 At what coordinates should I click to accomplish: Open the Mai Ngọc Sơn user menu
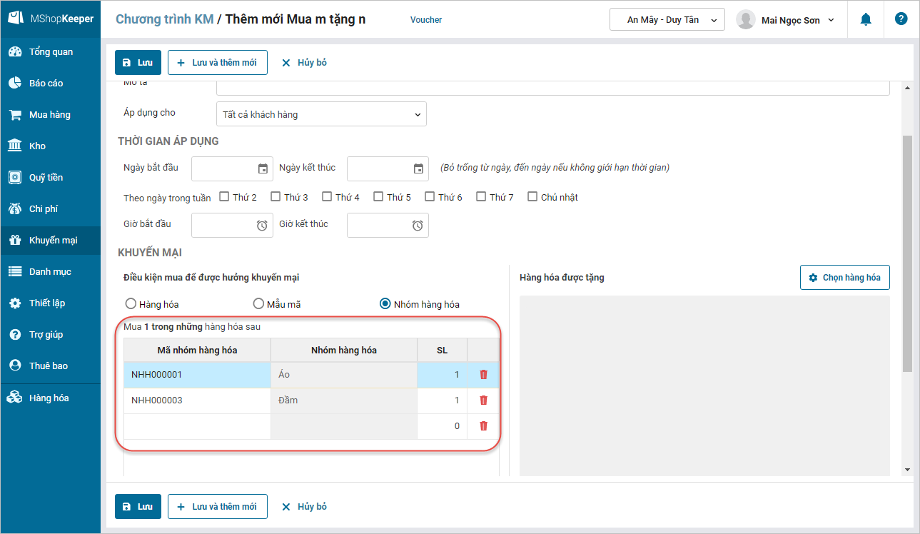785,20
